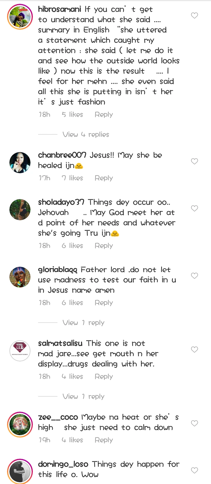Tap gloriablaqq's avatar

[20, 277]
